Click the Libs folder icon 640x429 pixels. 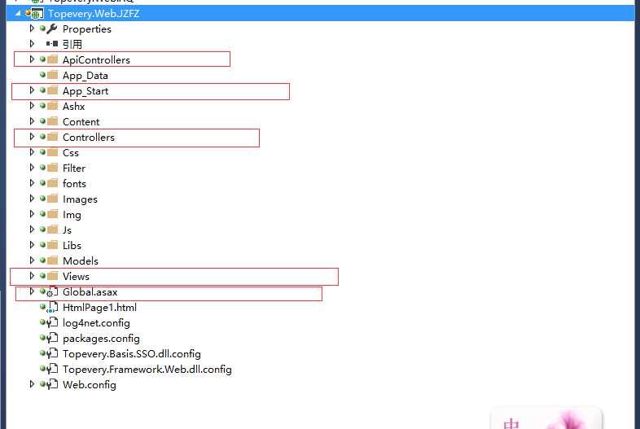click(52, 245)
